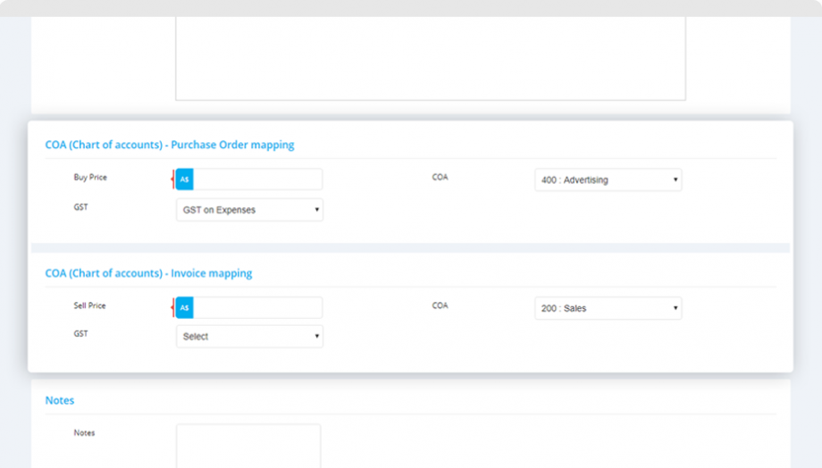This screenshot has height=468, width=822.
Task: Click the small Notes field label
Action: click(84, 433)
